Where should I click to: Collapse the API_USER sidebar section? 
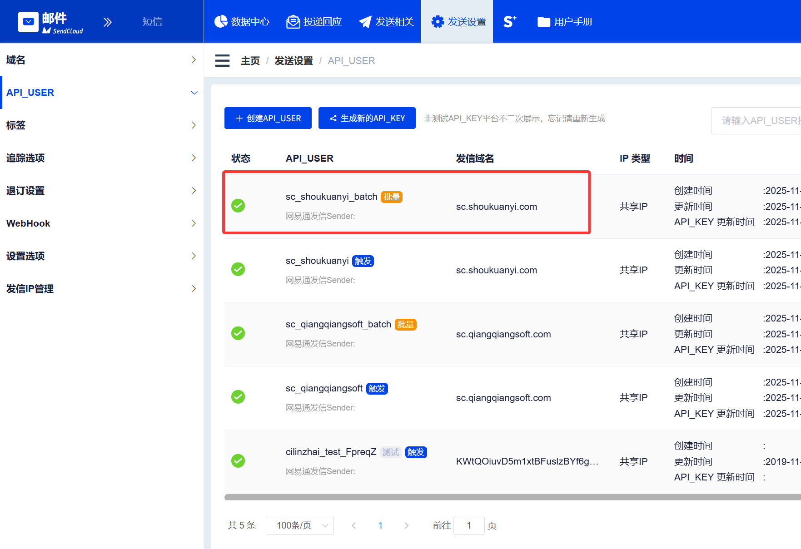click(x=101, y=93)
